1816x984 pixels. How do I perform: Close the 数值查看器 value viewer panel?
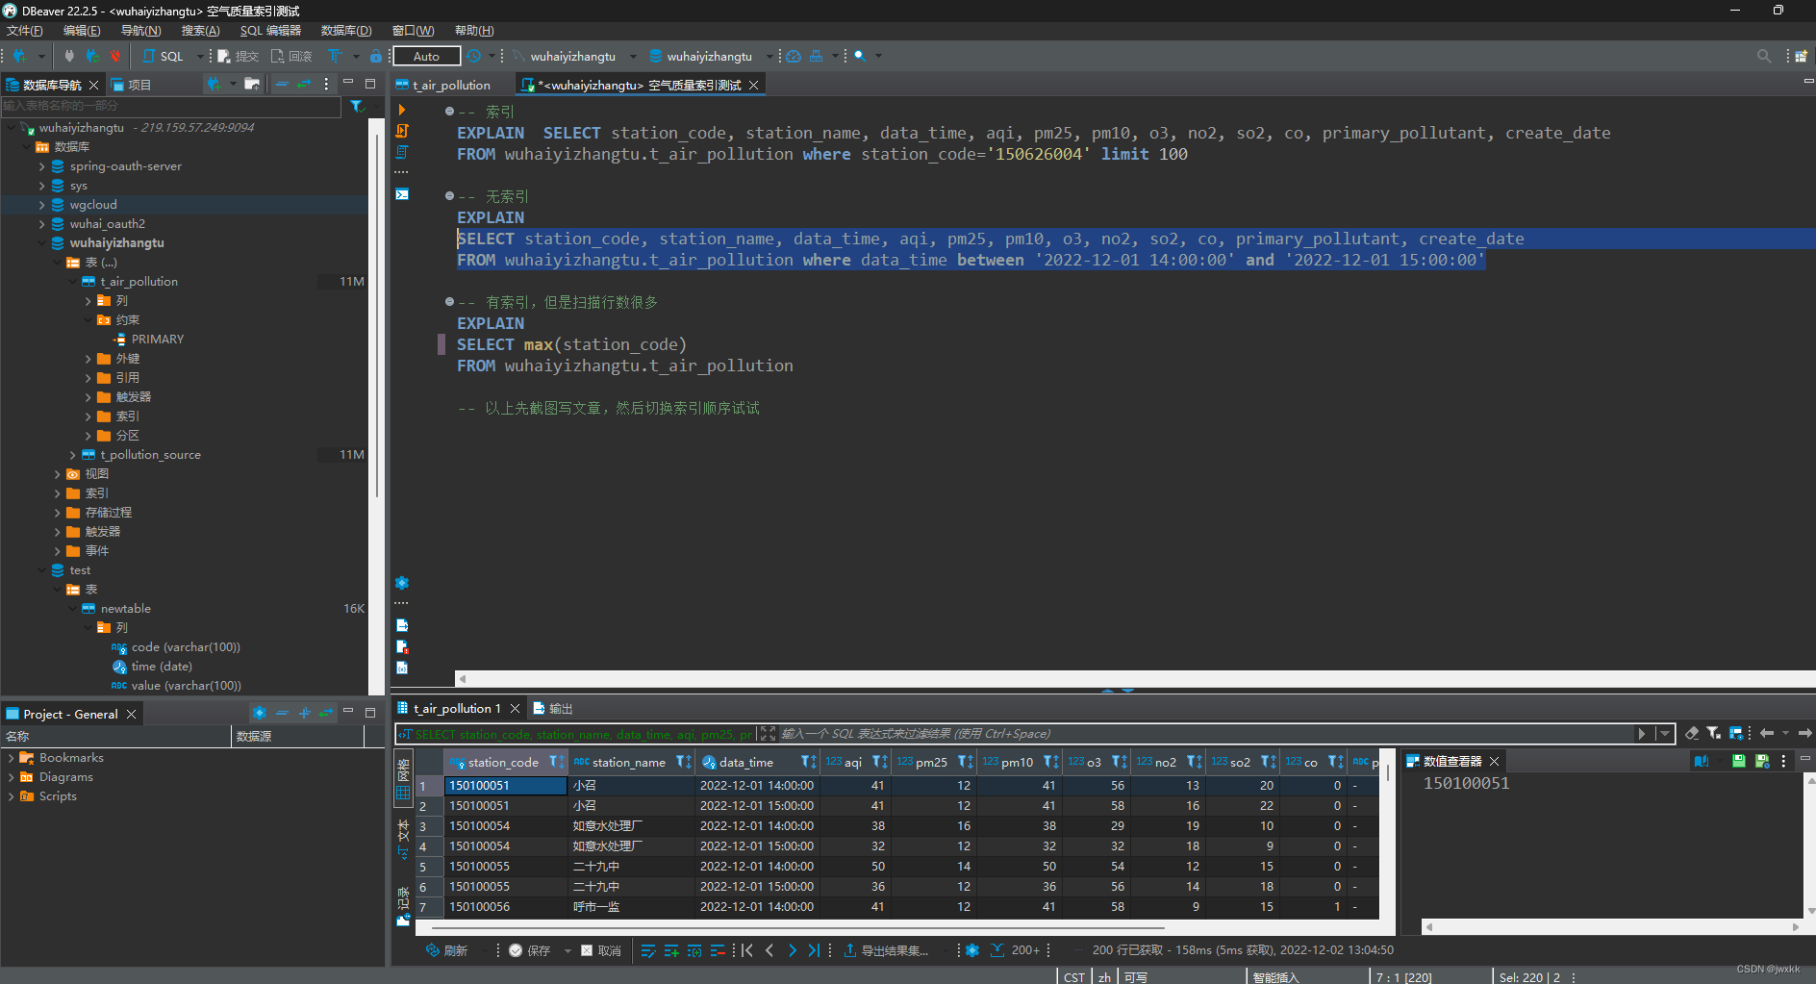click(1494, 761)
